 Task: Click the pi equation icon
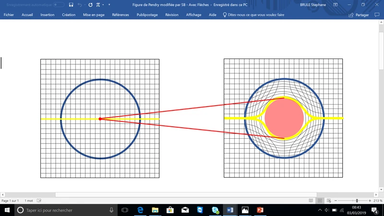tap(98, 5)
